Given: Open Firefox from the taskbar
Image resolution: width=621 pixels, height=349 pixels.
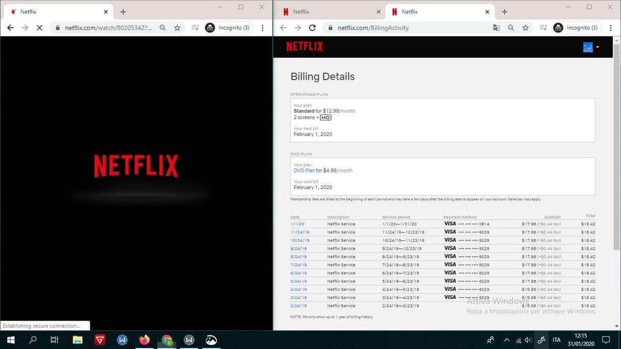Looking at the screenshot, I should (144, 340).
